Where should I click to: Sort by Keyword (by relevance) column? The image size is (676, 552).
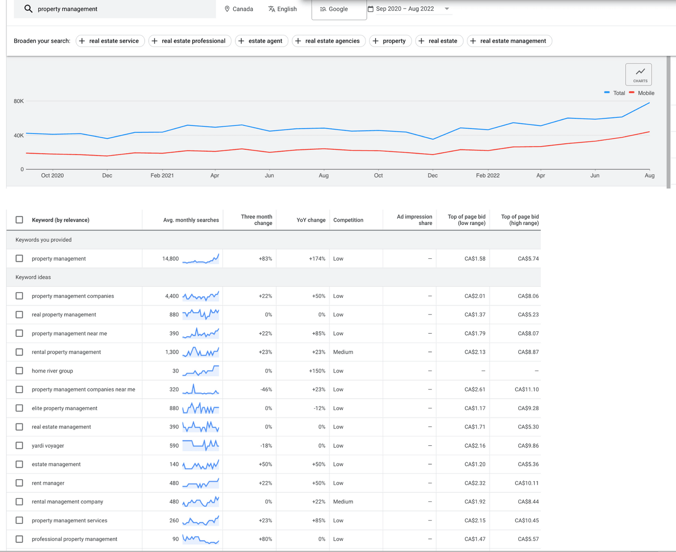coord(61,220)
